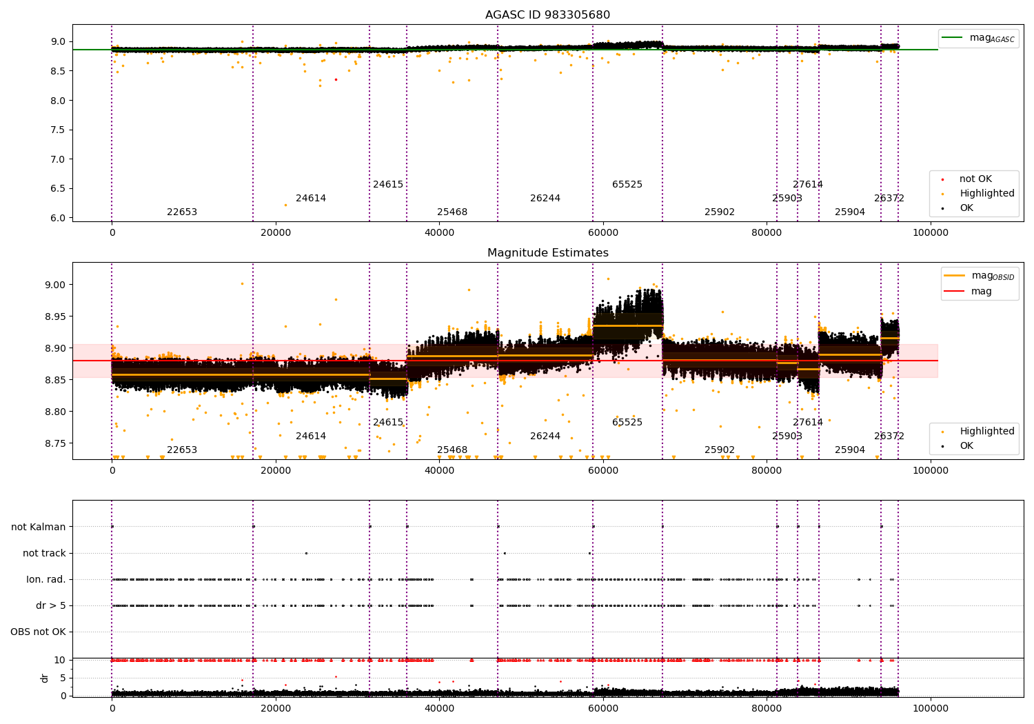Click OBSID label 22653 in the top plot

tap(182, 212)
